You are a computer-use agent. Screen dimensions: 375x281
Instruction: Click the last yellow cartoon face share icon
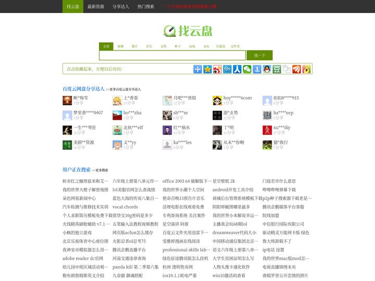306,69
